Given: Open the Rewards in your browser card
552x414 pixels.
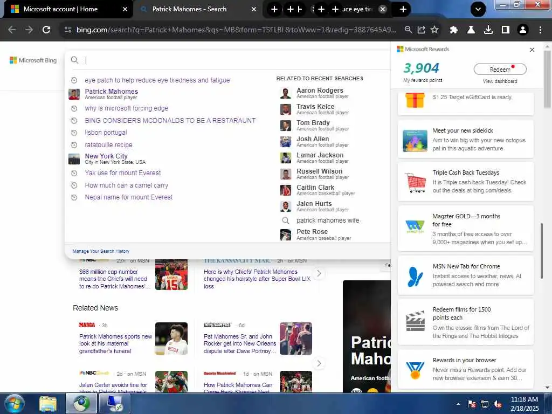Looking at the screenshot, I should pyautogui.click(x=465, y=370).
